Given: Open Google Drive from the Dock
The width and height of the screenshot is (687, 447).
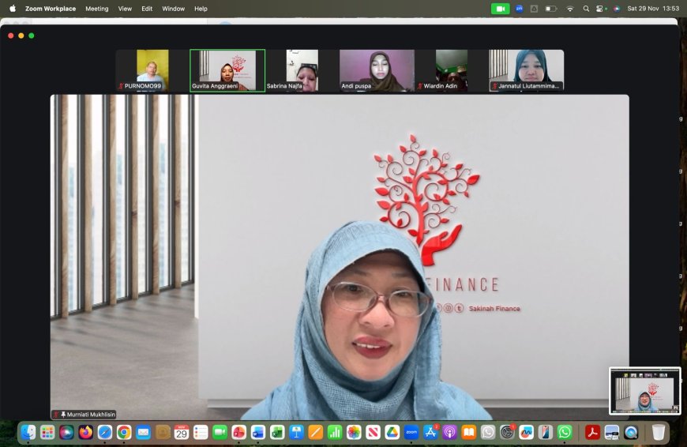Looking at the screenshot, I should tap(392, 433).
